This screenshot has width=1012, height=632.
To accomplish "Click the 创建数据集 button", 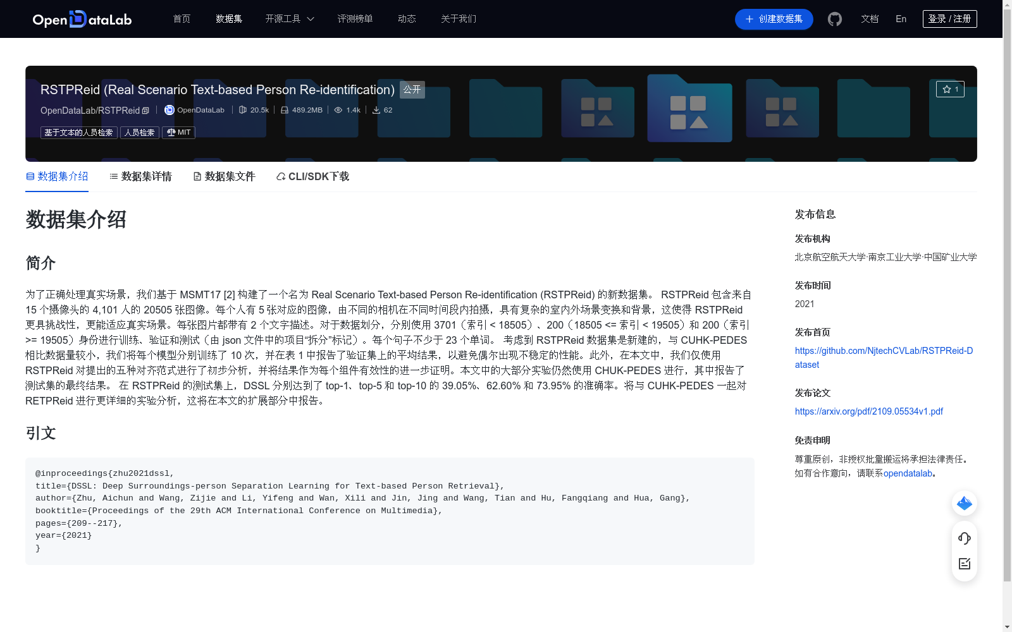I will 774,19.
